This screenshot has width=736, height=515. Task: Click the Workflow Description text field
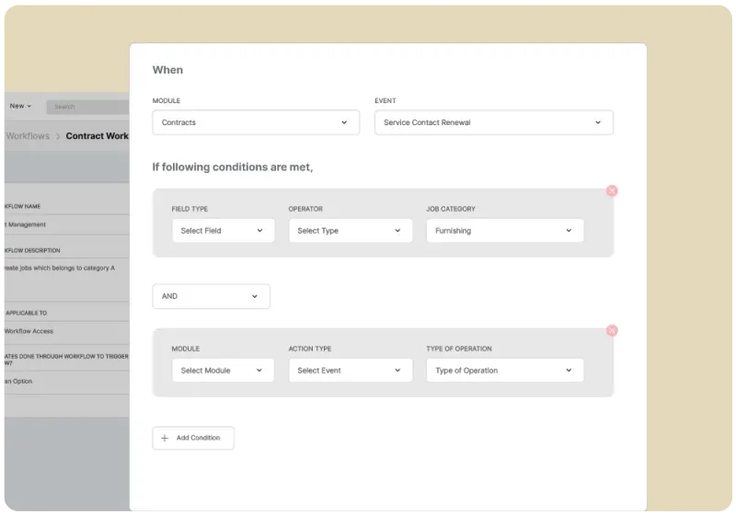pyautogui.click(x=64, y=268)
